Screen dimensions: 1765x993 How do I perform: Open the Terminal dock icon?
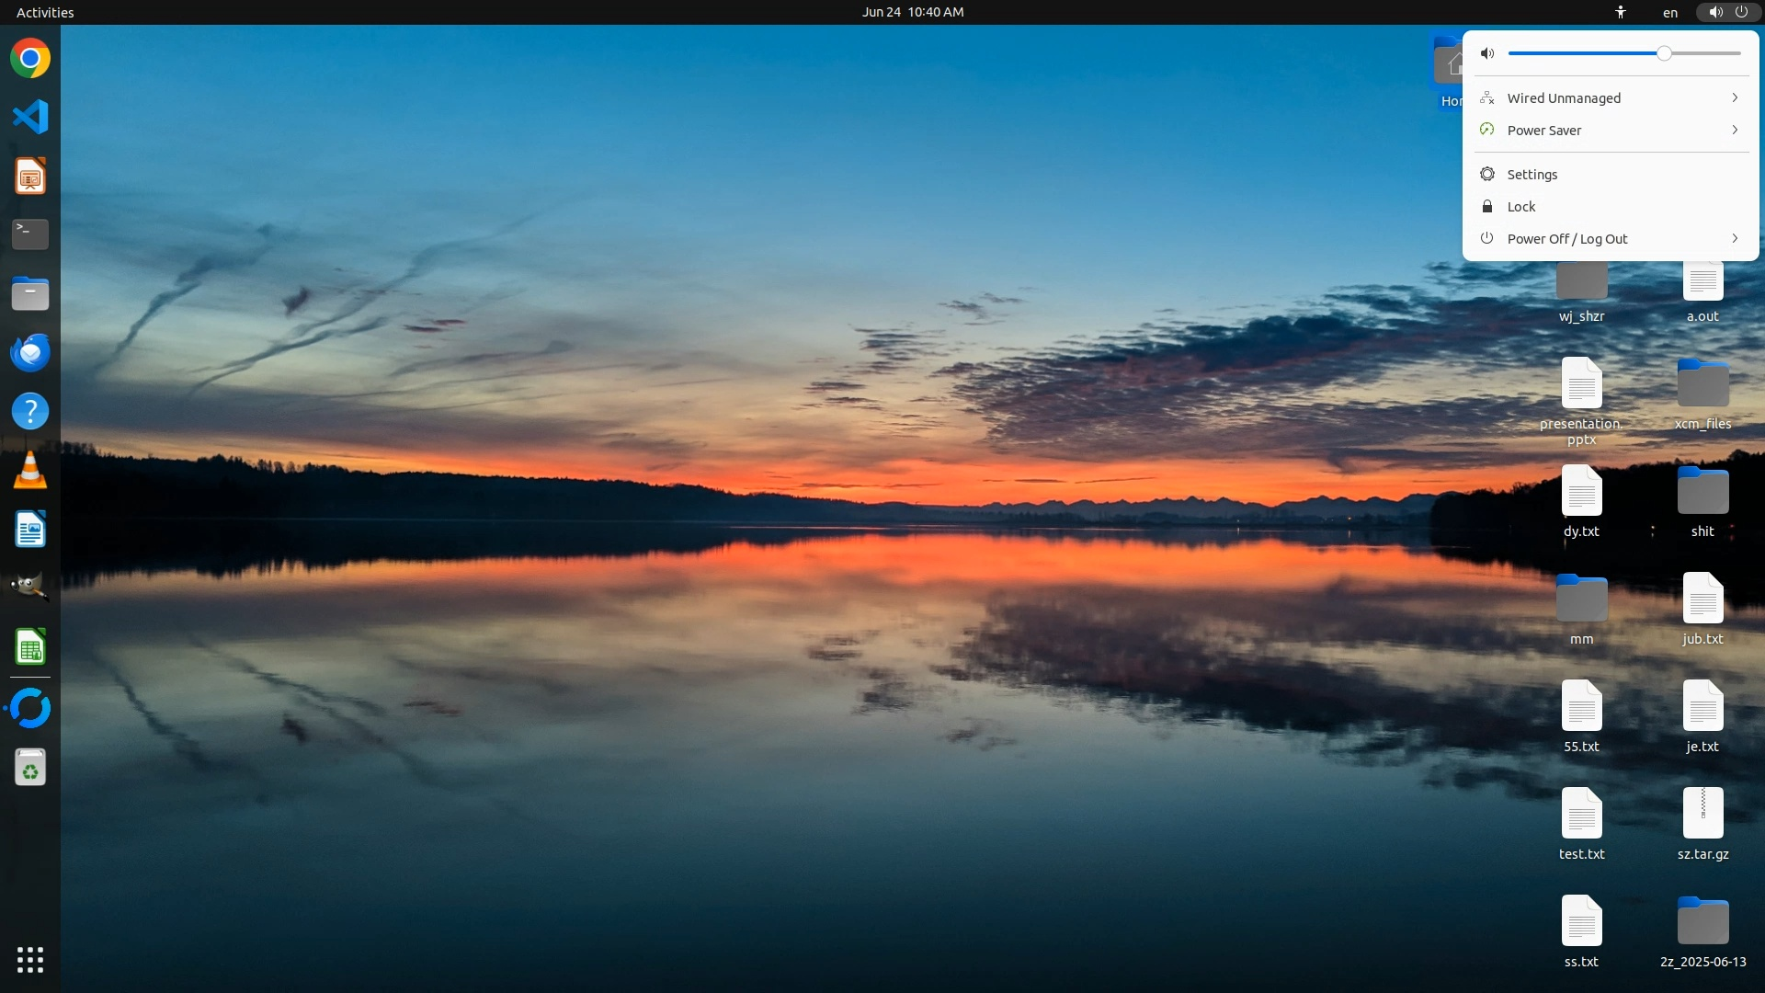click(x=30, y=234)
